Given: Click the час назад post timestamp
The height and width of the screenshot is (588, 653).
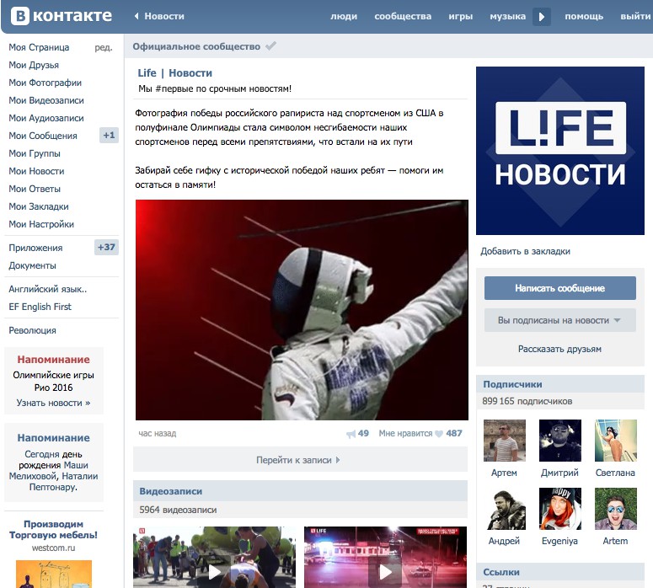Looking at the screenshot, I should coord(158,434).
